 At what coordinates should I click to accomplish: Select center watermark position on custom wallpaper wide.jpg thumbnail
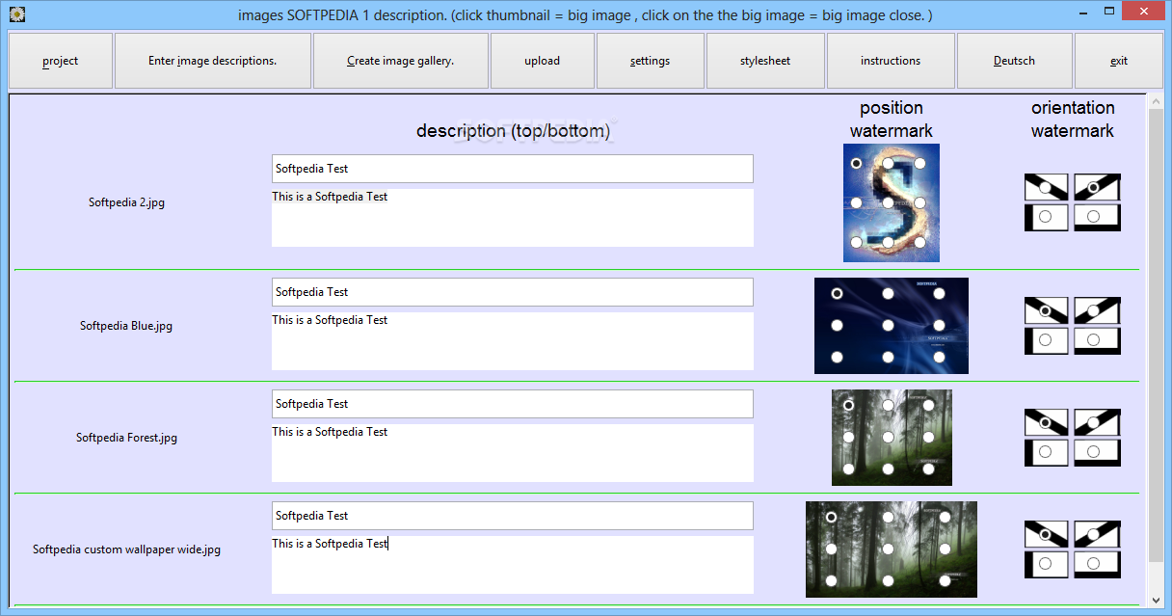pyautogui.click(x=888, y=549)
